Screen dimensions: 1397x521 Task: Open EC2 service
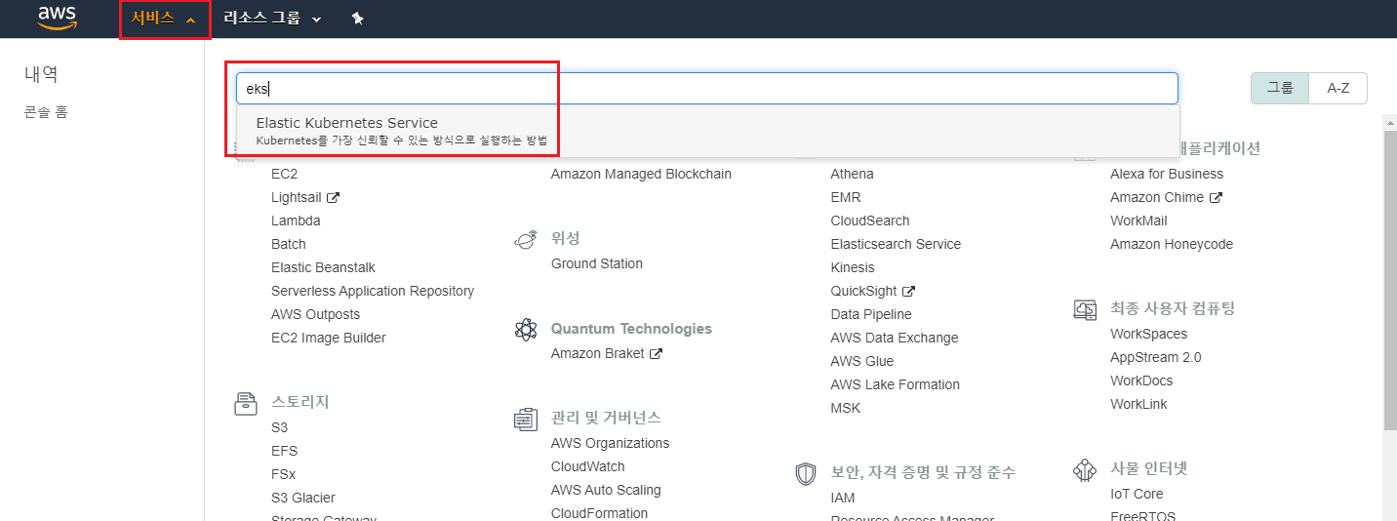tap(284, 174)
